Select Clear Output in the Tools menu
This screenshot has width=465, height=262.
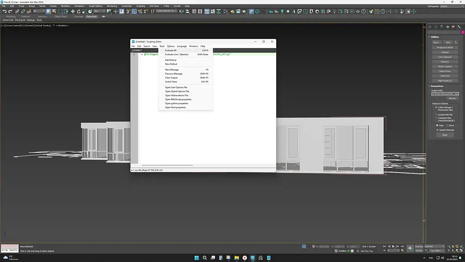click(171, 78)
